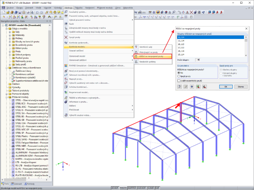Toggle the RASTR status bar button

[123, 188]
